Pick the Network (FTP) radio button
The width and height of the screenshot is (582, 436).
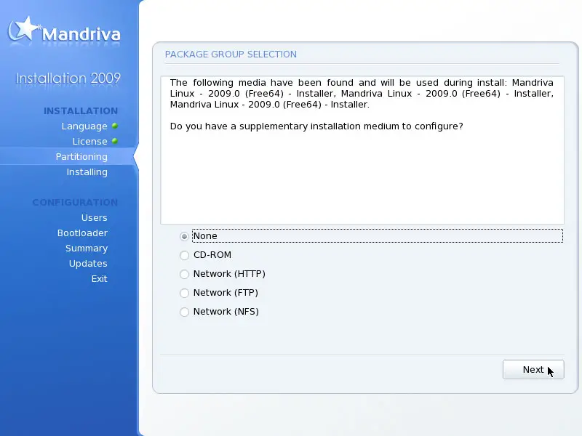pyautogui.click(x=184, y=293)
